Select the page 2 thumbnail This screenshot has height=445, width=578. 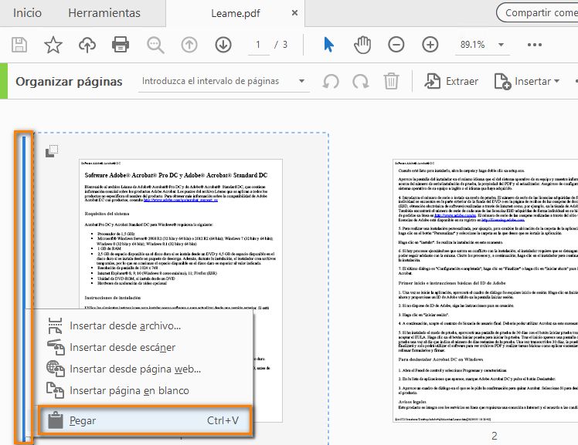(x=485, y=291)
